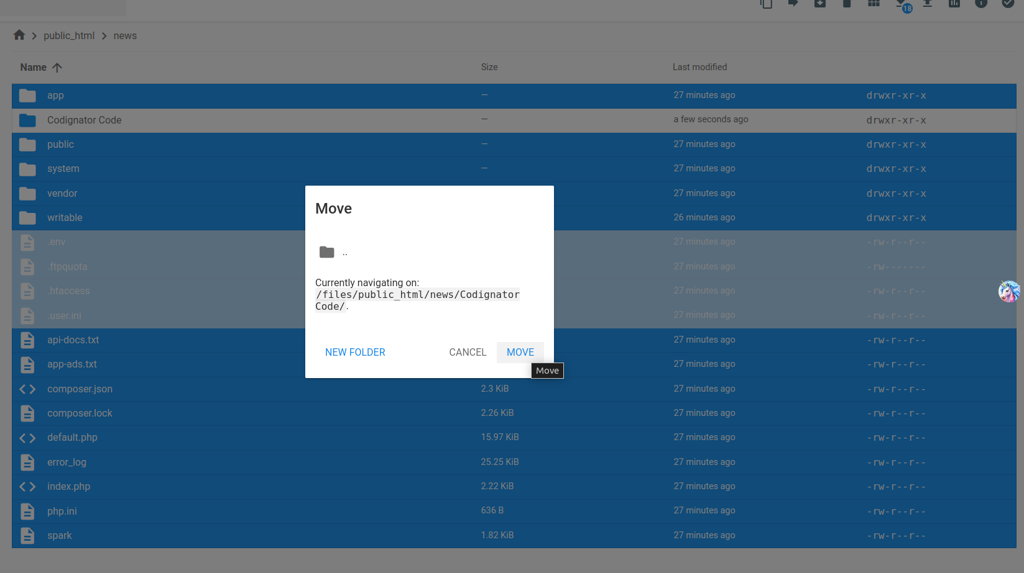Screen dimensions: 1024x573
Task: Open the info icon in toolbar
Action: coord(981,4)
